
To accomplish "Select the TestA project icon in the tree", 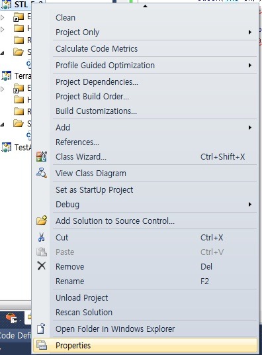I will tap(6, 148).
